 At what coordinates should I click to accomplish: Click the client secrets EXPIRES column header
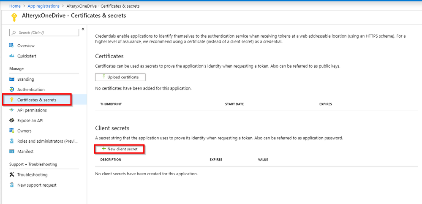point(216,160)
